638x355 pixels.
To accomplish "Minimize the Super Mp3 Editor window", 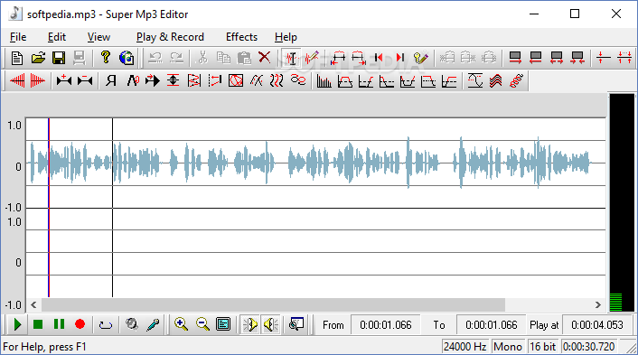I will [534, 14].
